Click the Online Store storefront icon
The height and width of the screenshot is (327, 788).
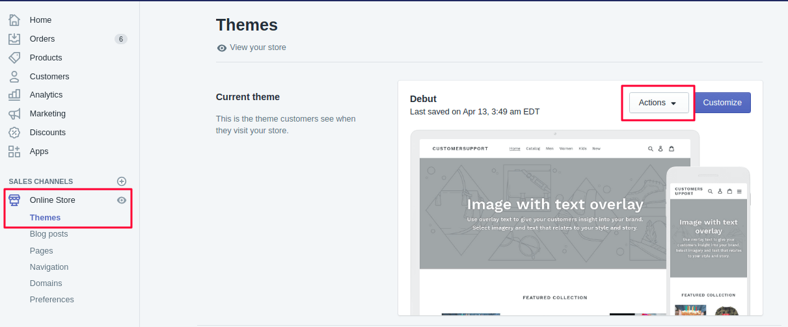click(x=14, y=200)
